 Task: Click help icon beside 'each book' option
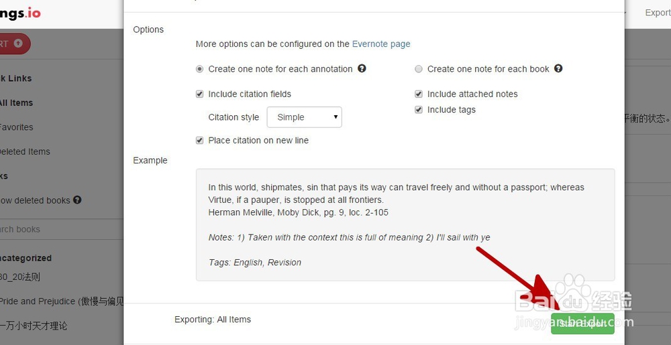[x=558, y=68]
